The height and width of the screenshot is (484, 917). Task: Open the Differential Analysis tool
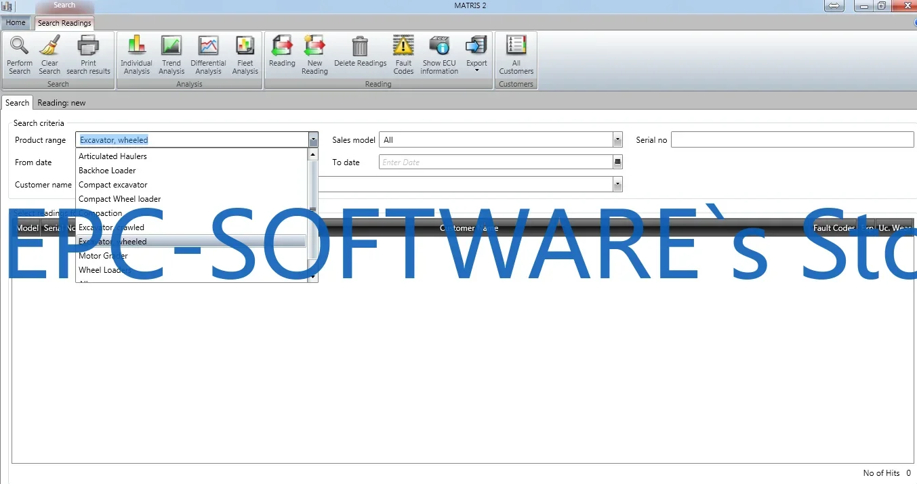pos(208,55)
